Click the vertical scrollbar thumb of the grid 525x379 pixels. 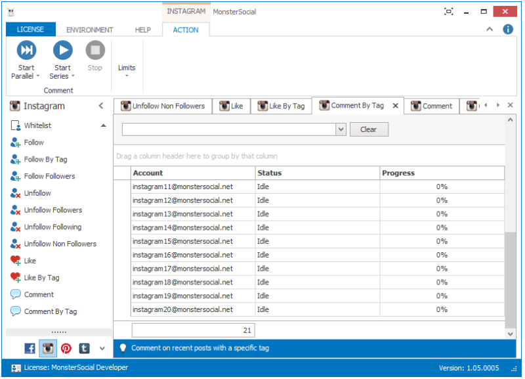coord(510,280)
